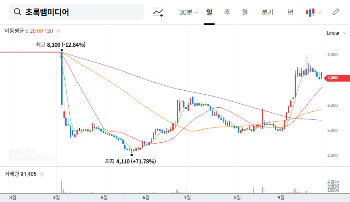Screen dimensions: 350x202
Task: Click the 최저 4,110 low label
Action: click(130, 161)
